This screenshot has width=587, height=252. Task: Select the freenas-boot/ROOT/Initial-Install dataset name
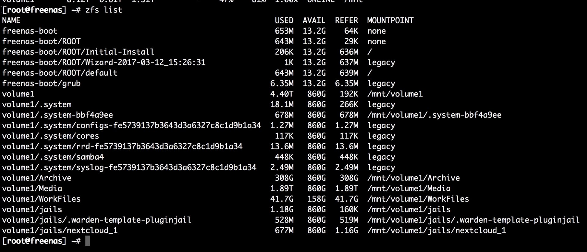78,52
